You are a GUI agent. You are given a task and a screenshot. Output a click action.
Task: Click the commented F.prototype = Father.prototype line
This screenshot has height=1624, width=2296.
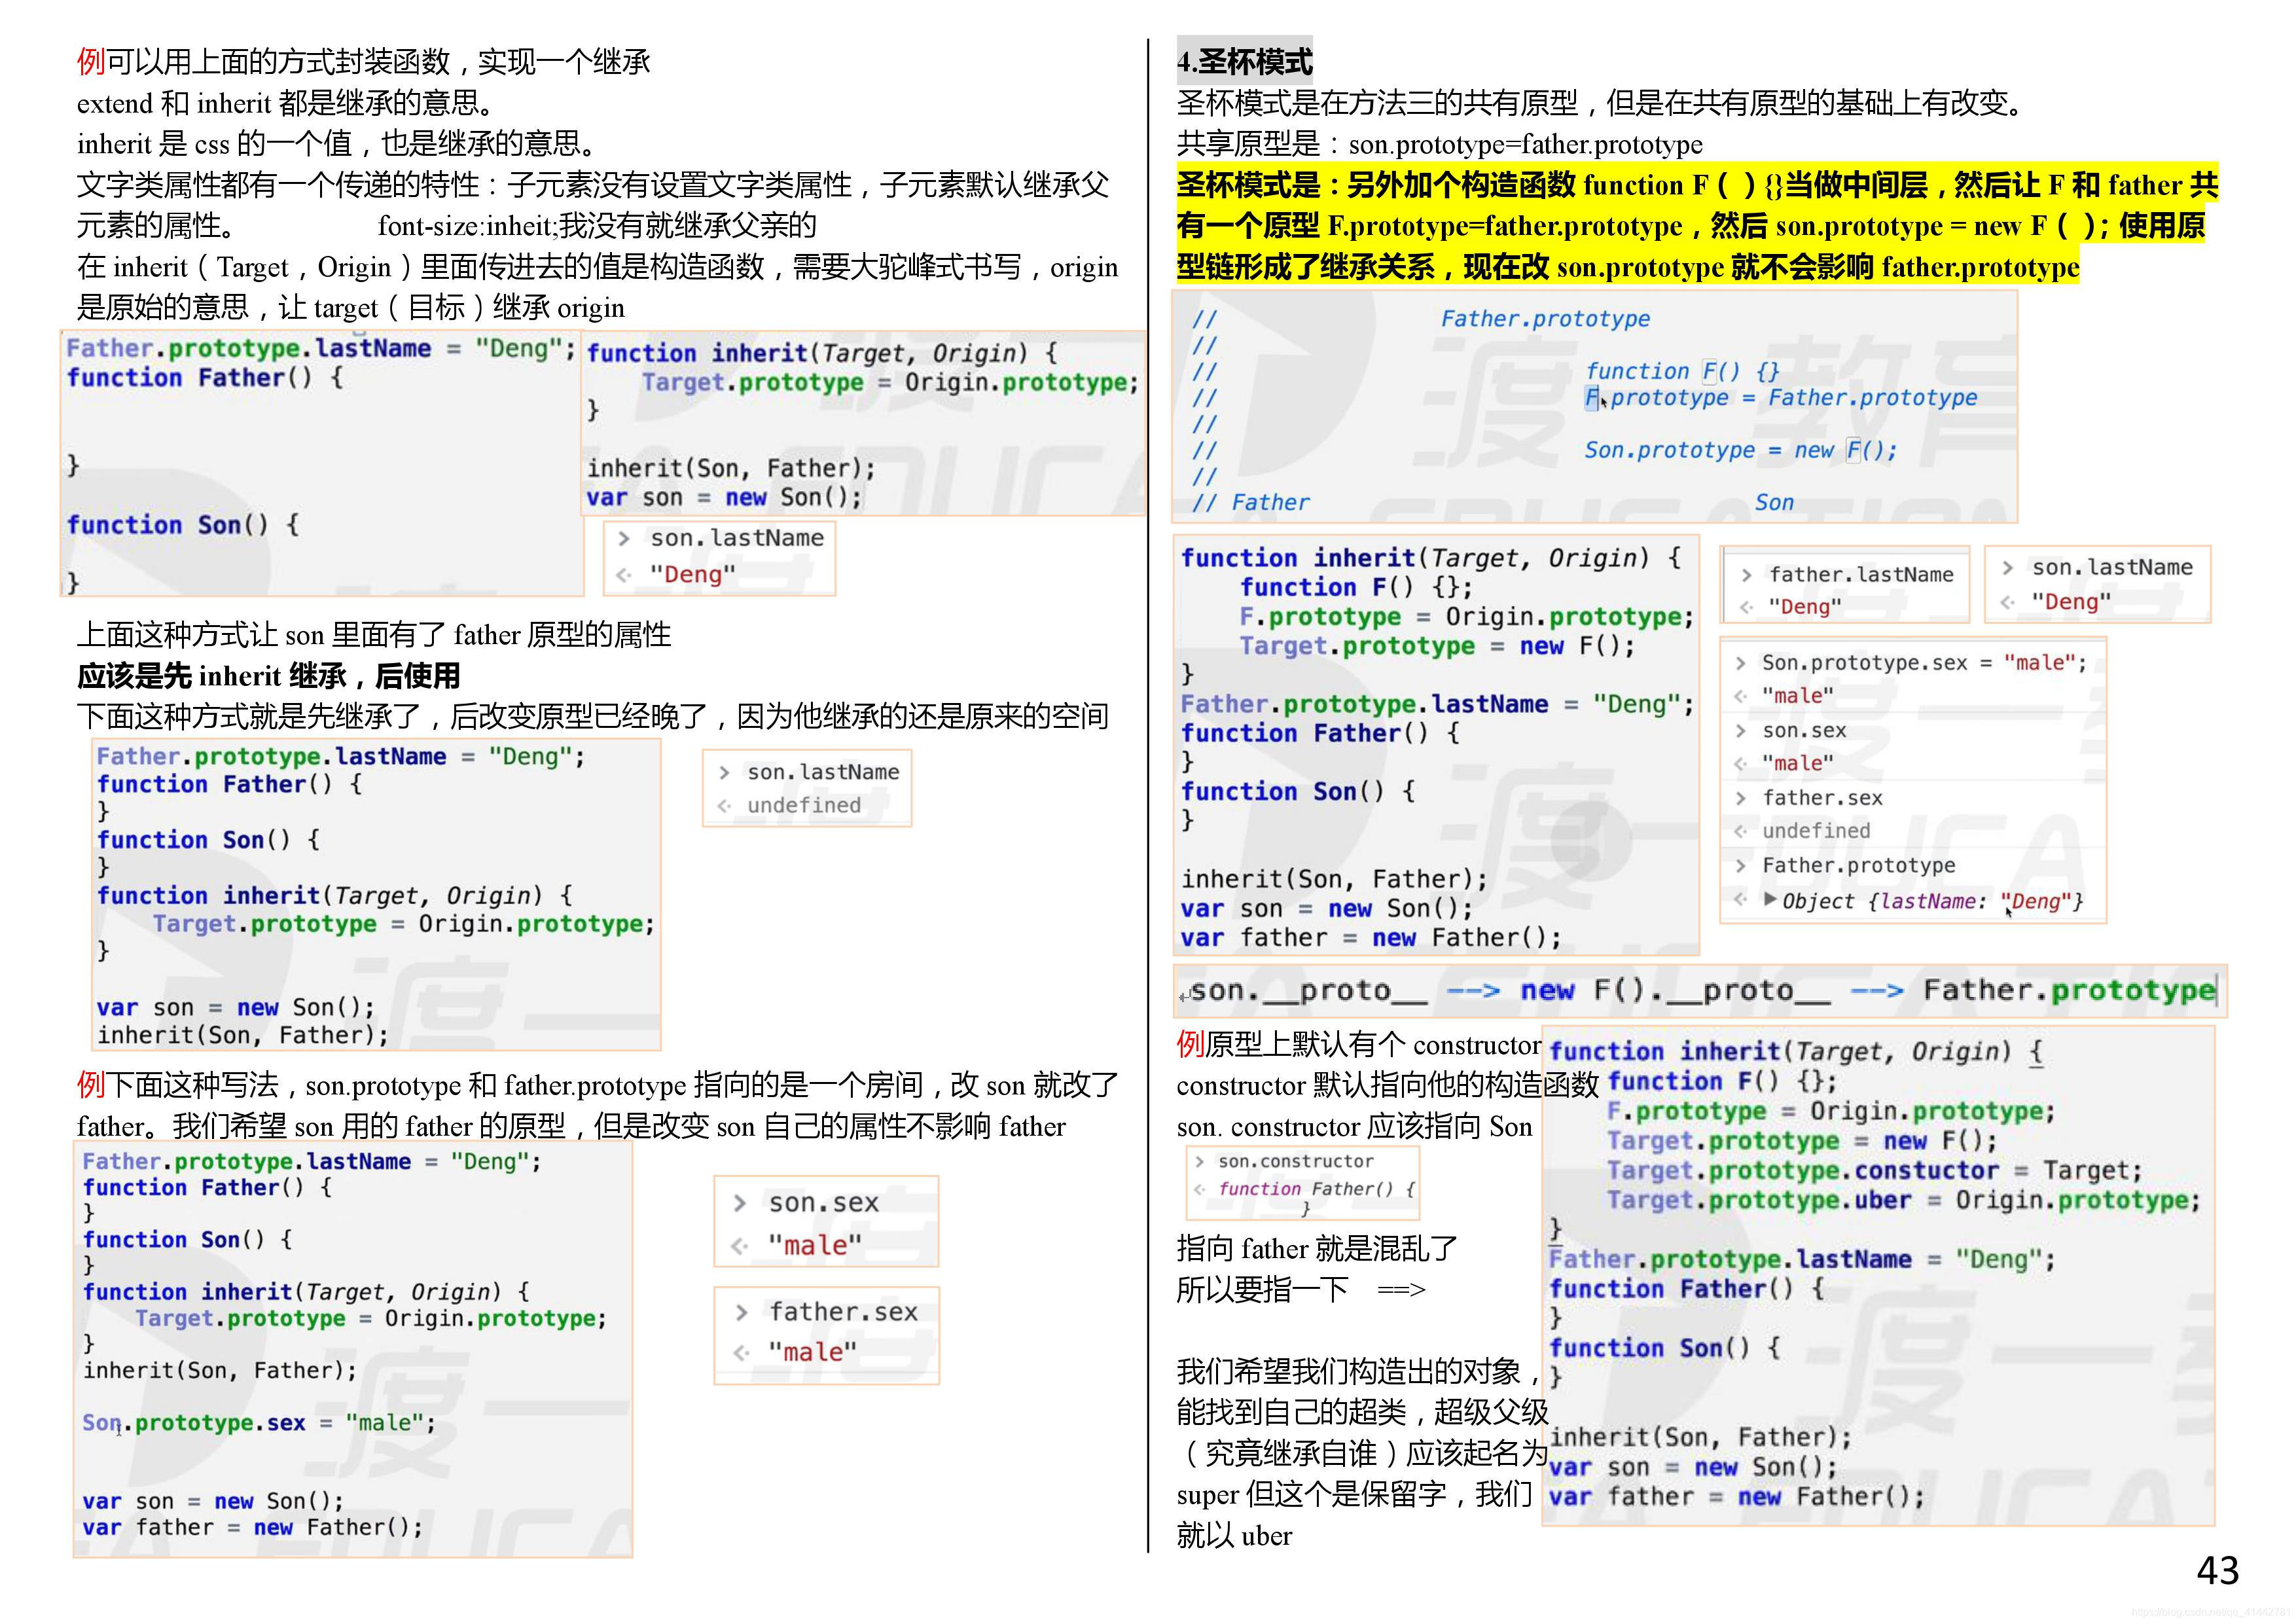pyautogui.click(x=1781, y=398)
